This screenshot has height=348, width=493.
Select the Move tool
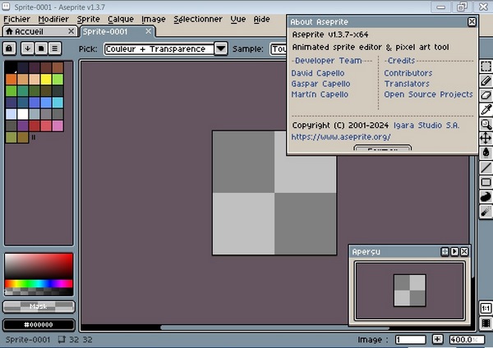[486, 138]
